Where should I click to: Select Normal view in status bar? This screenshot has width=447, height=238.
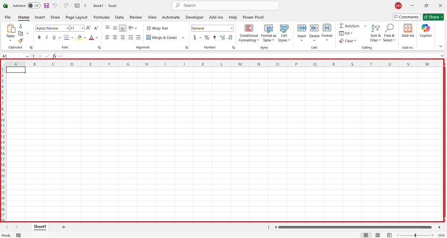(x=366, y=235)
